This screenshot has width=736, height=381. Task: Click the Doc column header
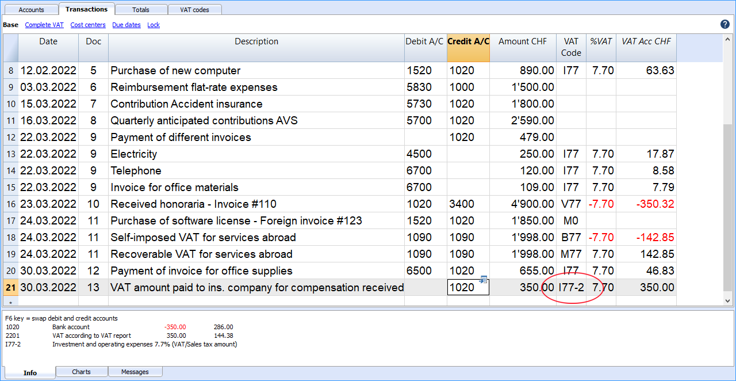point(93,48)
